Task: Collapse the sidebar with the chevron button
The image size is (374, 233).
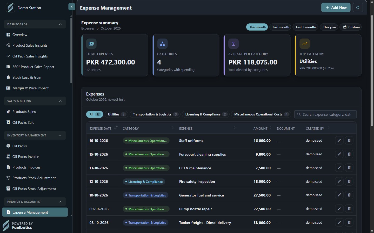Action: click(x=72, y=7)
